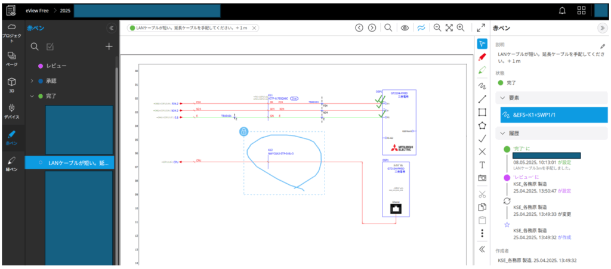Select the red pen drawing tool
The height and width of the screenshot is (269, 611).
click(482, 57)
